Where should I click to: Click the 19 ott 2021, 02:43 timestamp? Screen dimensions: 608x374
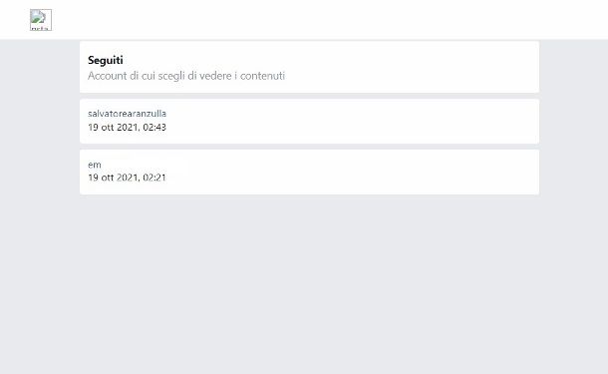127,128
